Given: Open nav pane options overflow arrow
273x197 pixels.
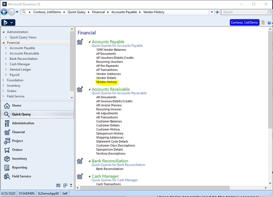Looking at the screenshot, I should click(71, 186).
